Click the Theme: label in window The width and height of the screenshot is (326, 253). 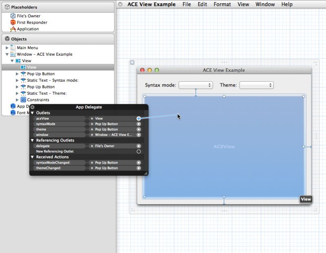click(x=228, y=85)
